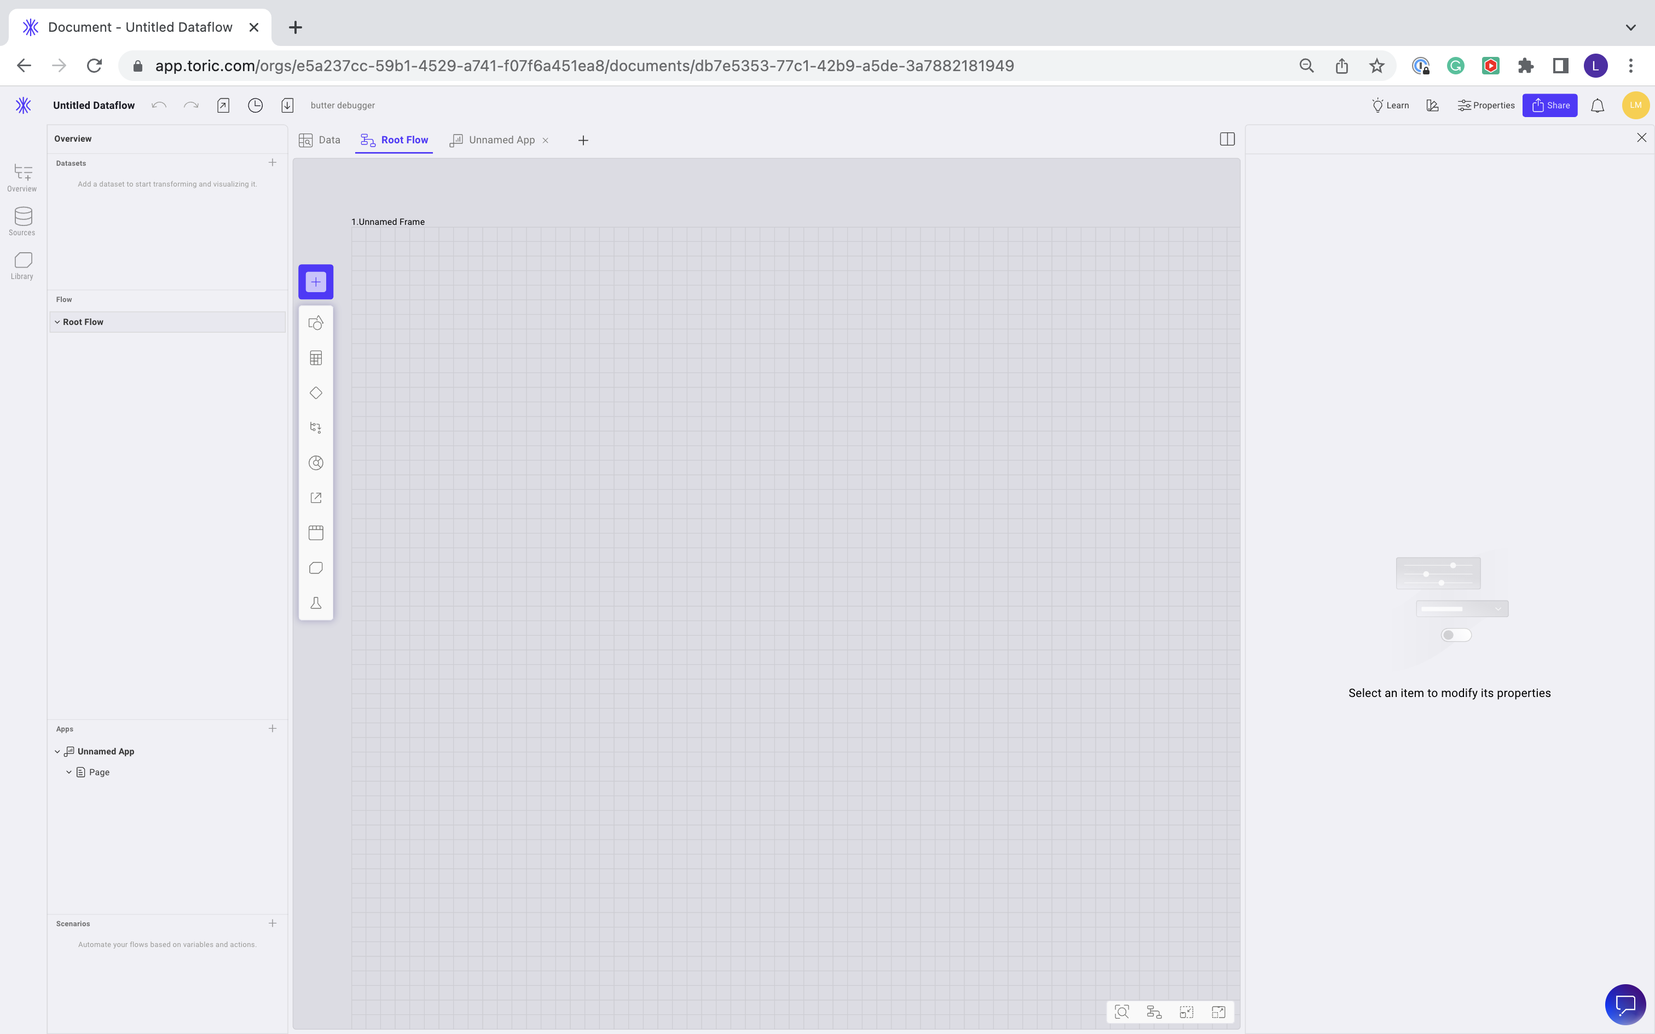
Task: Close the properties side panel
Action: point(1642,138)
